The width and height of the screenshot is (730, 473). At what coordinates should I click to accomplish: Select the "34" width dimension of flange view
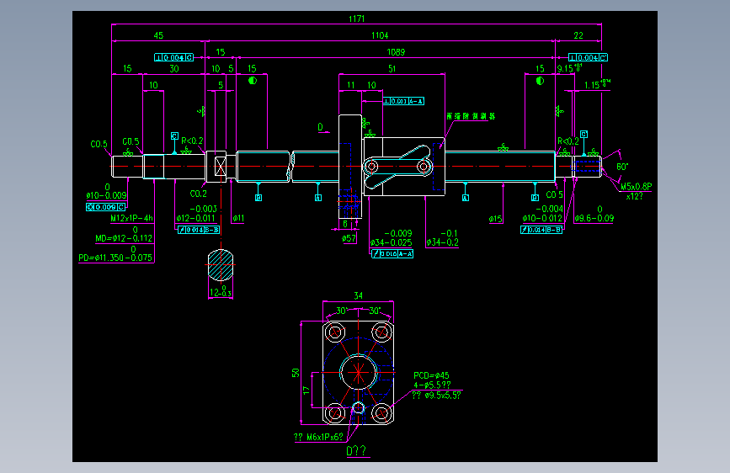tap(358, 295)
